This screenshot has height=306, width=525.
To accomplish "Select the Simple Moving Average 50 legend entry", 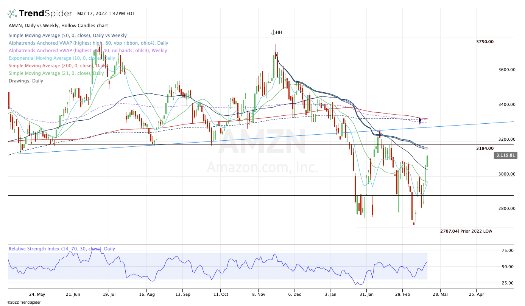I will [68, 36].
